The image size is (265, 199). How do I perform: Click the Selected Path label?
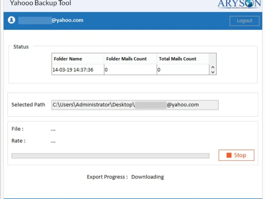point(28,104)
